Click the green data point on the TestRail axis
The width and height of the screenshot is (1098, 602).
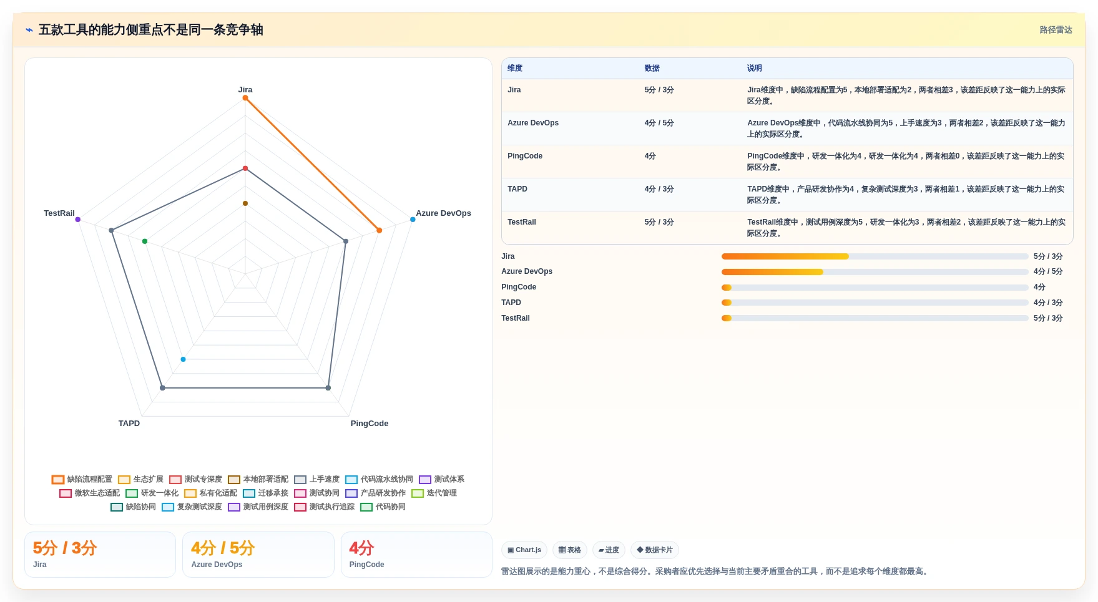point(145,241)
